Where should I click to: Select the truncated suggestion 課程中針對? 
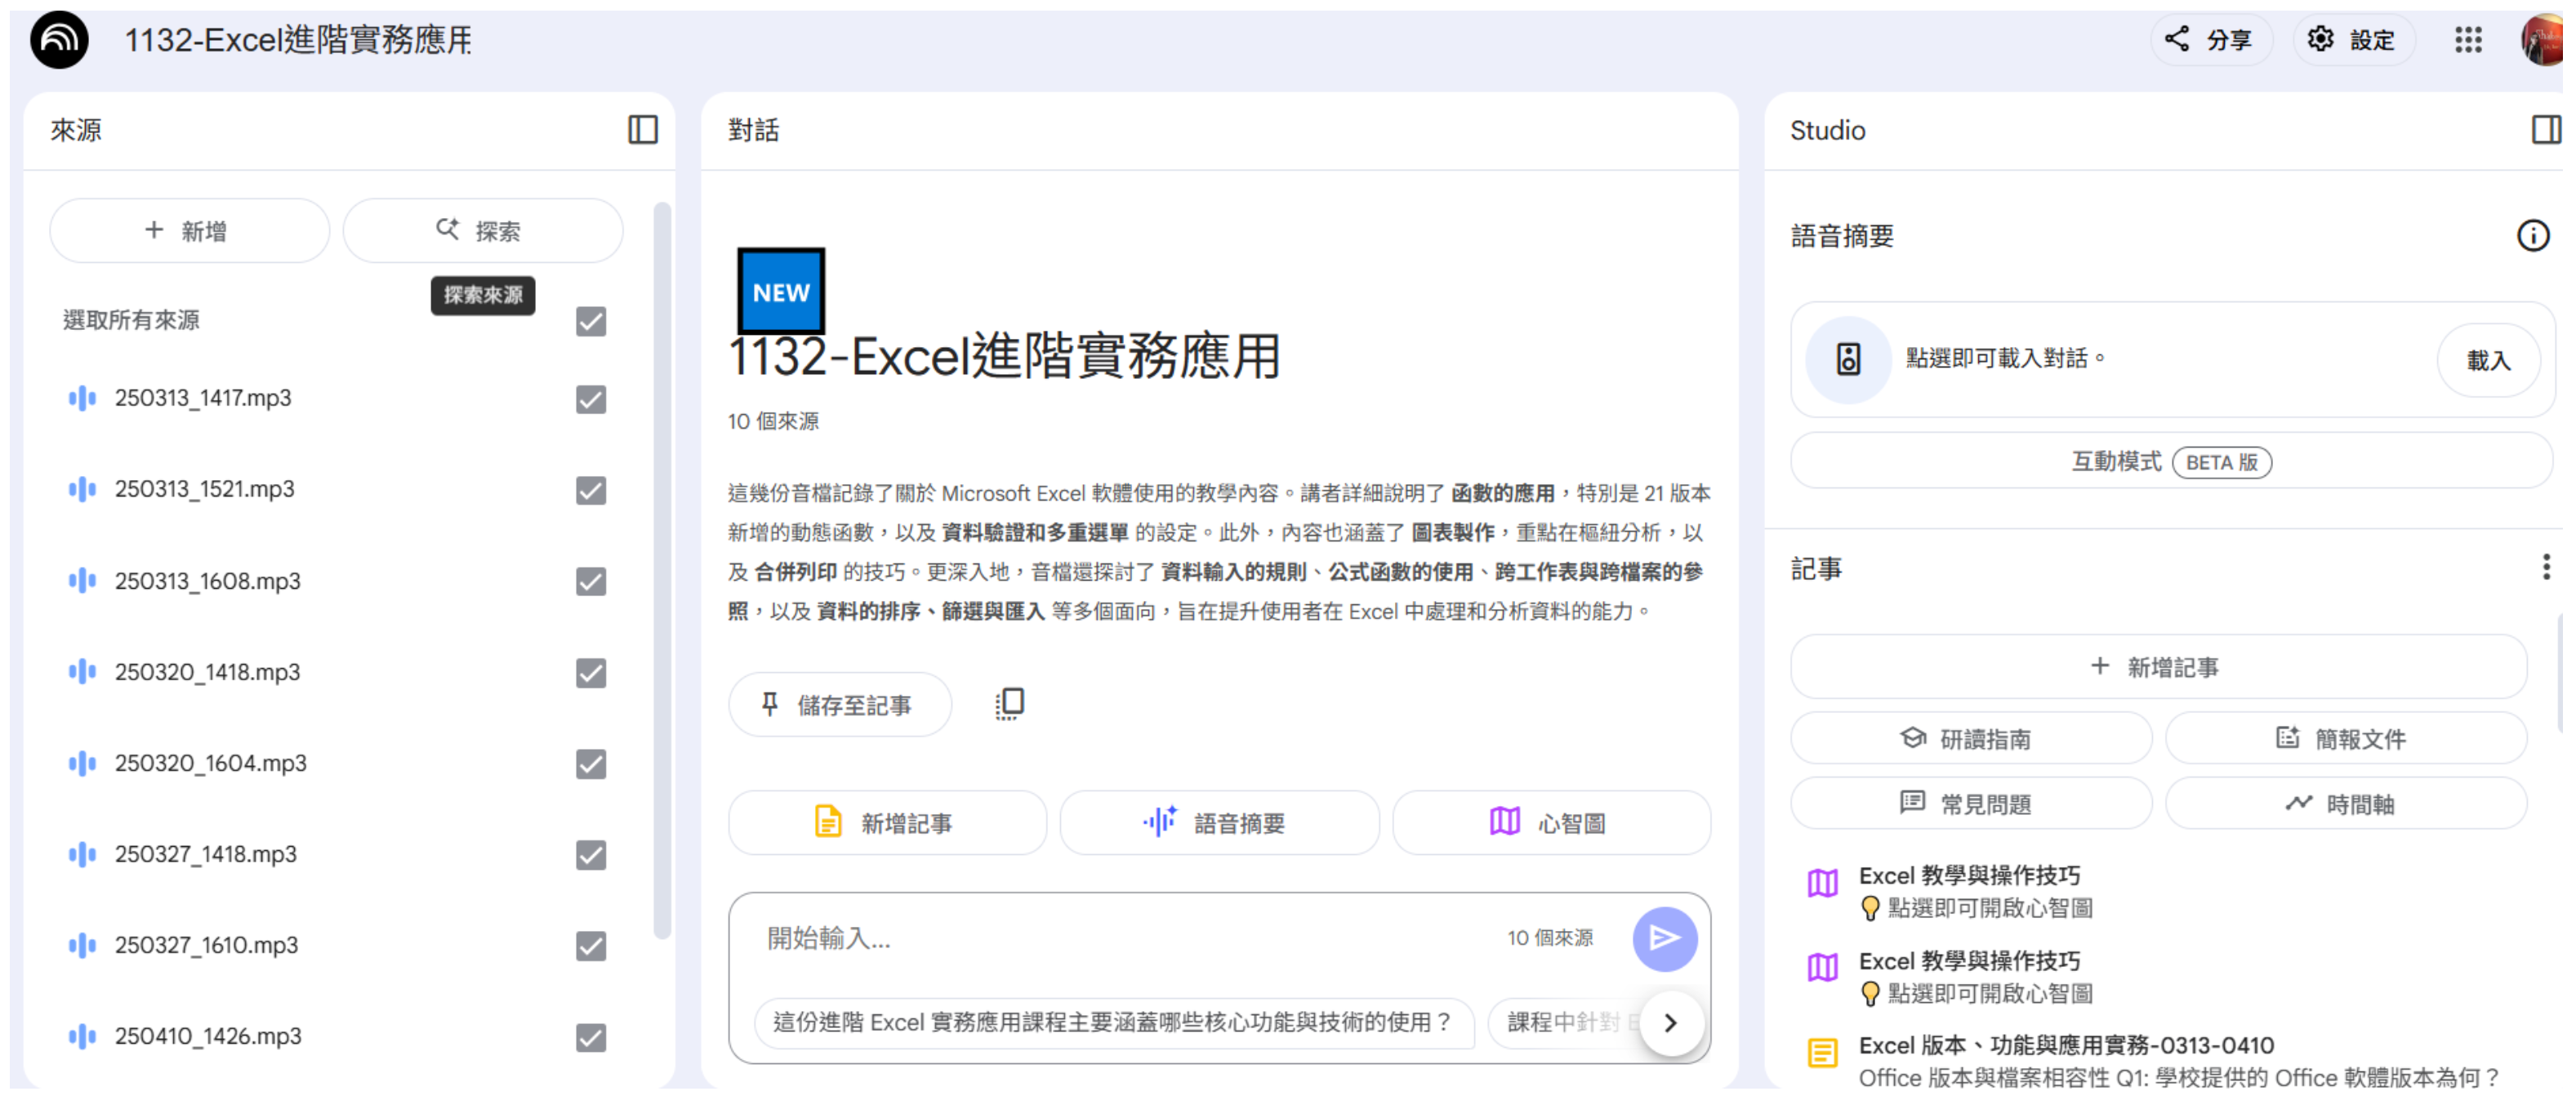[1565, 1022]
